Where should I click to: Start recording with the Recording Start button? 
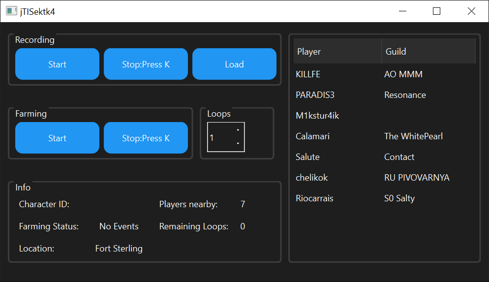pos(57,64)
